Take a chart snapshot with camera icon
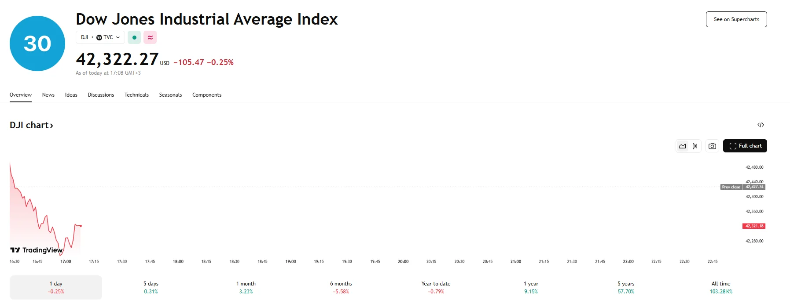Image resolution: width=790 pixels, height=307 pixels. (x=712, y=146)
